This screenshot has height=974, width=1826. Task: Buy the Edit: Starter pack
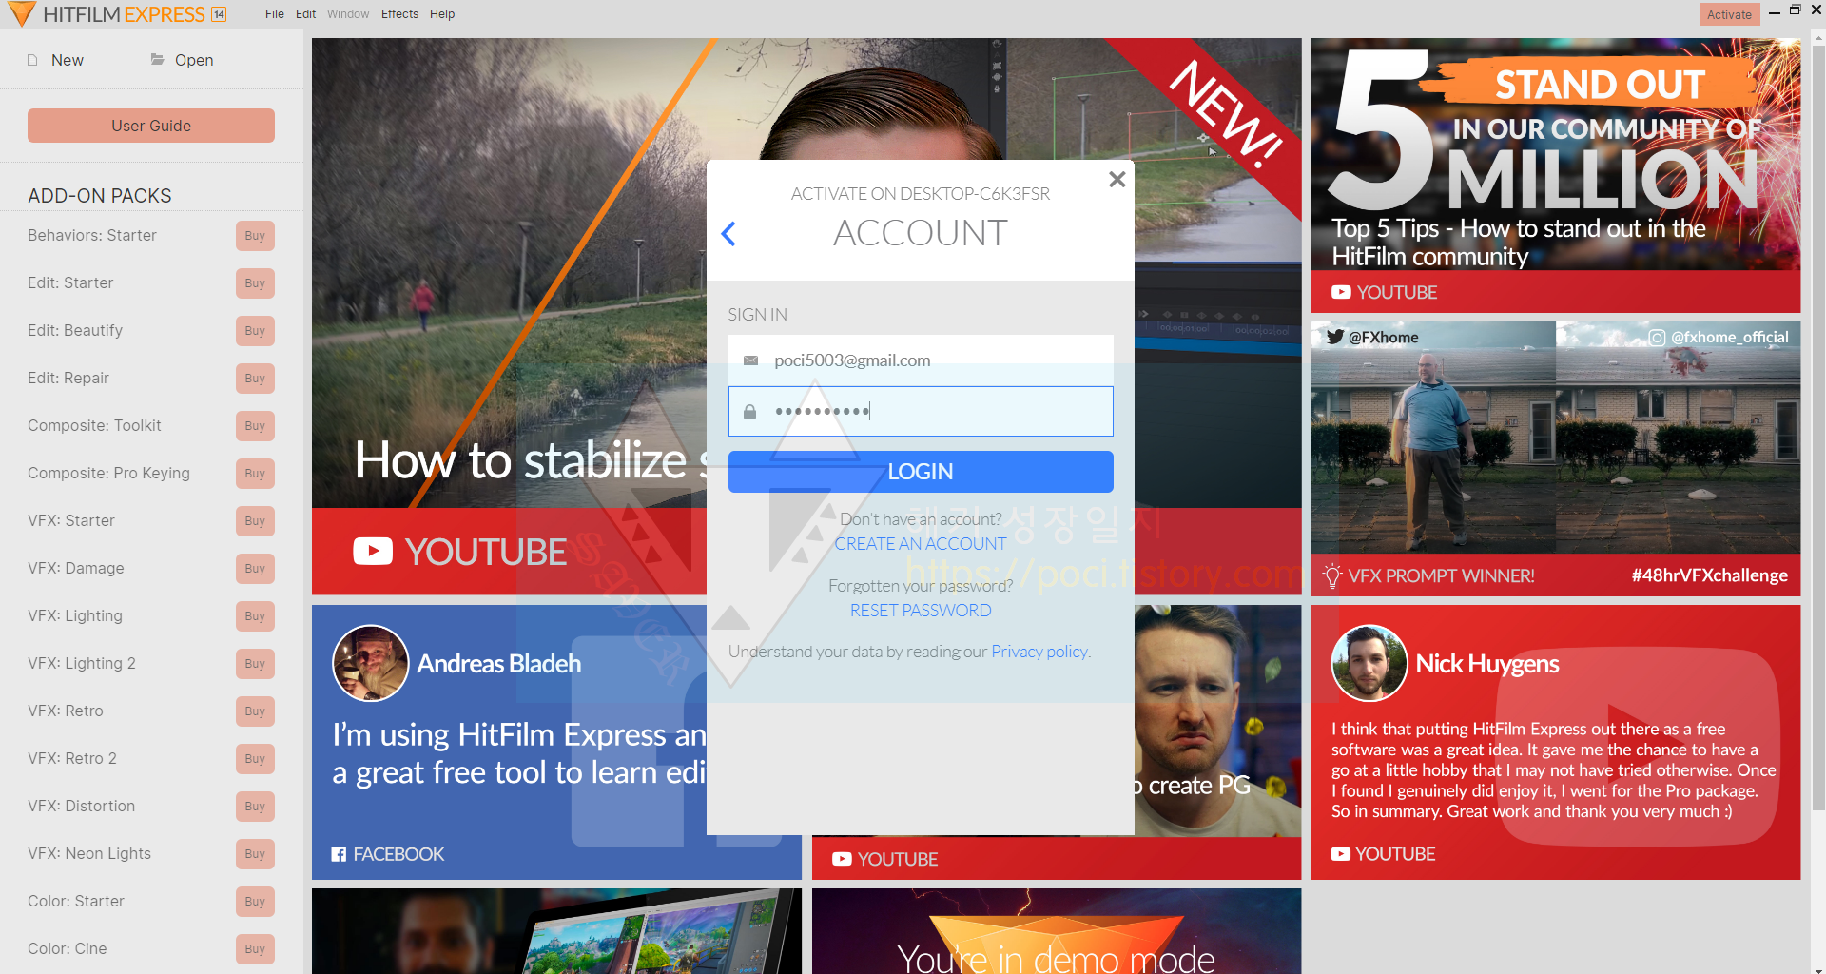click(x=255, y=283)
